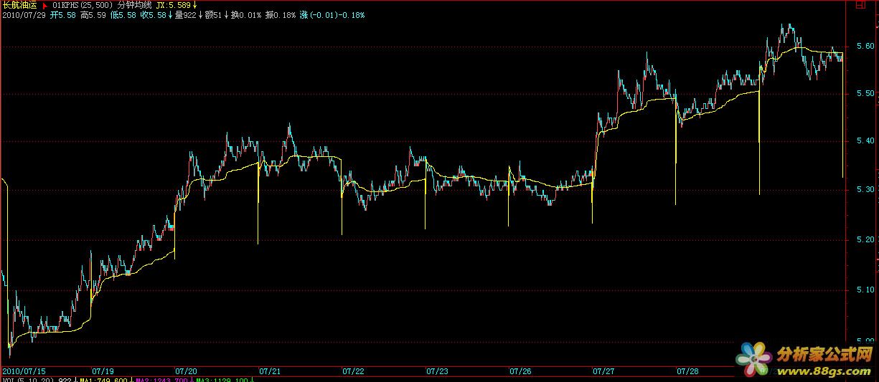Click the 5.30 price level on axis
Image resolution: width=879 pixels, height=382 pixels.
pyautogui.click(x=866, y=190)
